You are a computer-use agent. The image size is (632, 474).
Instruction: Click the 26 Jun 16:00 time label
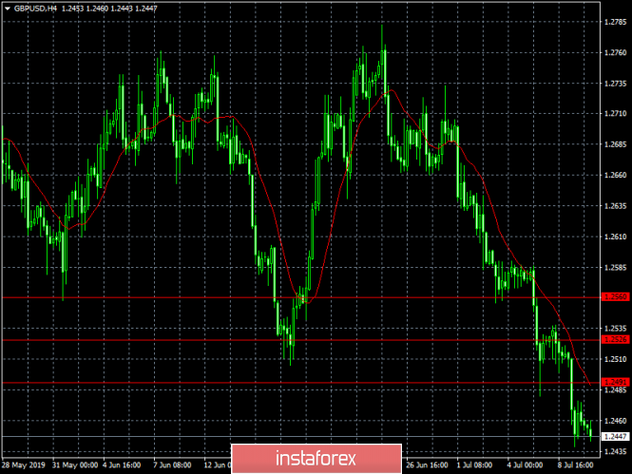tap(427, 465)
